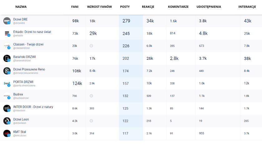
Task: Click the 279 posts cell for Drzwi DRE
Action: 126,21
